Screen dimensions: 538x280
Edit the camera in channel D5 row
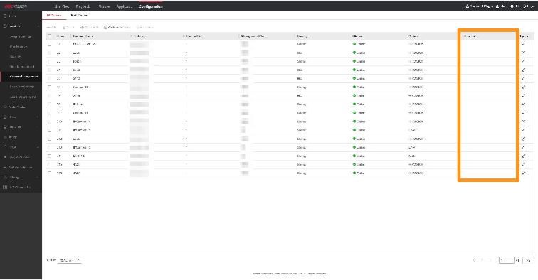coord(523,78)
